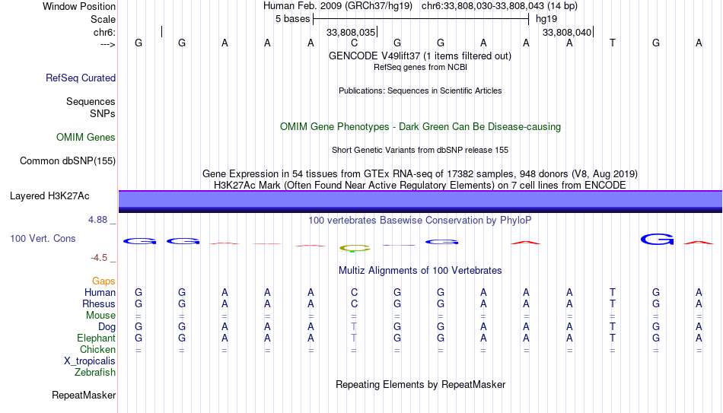Click the faded mismatch T in Dog row
The height and width of the screenshot is (413, 723).
coord(354,327)
